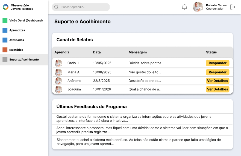The width and height of the screenshot is (241, 156).
Task: Click Responder for Maria A.
Action: 218,72
